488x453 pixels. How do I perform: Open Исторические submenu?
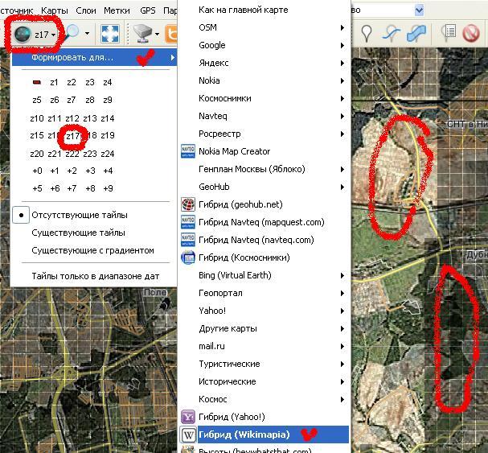pyautogui.click(x=265, y=381)
